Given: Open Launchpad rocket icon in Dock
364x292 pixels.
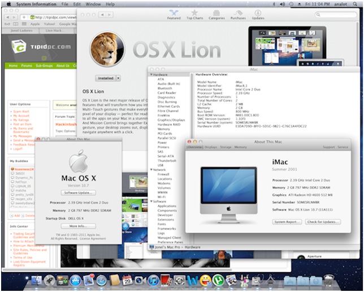Looking at the screenshot, I should pos(49,280).
